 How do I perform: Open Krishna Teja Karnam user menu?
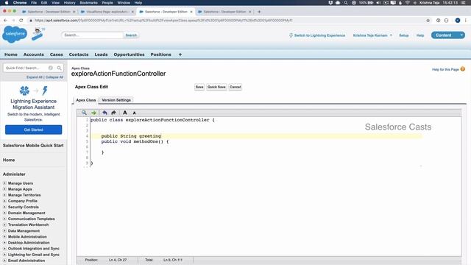[372, 35]
